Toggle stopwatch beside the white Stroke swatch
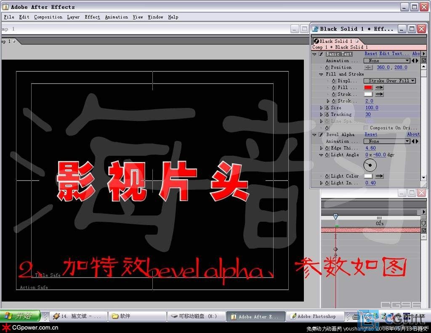Viewport: 431px width, 333px height. [x=333, y=94]
